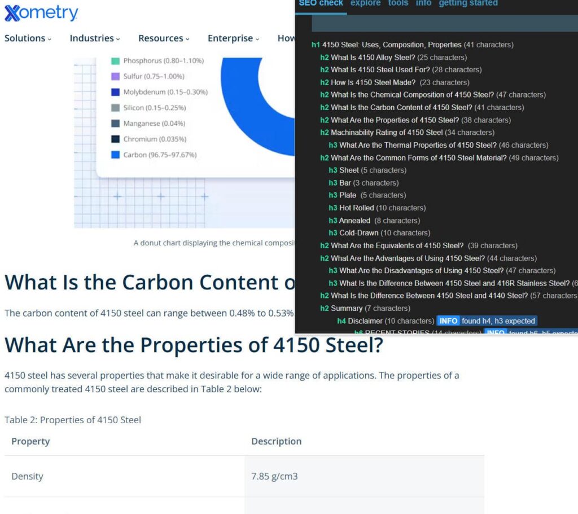Expand the Enterprise menu
This screenshot has height=514, width=578.
pos(233,38)
